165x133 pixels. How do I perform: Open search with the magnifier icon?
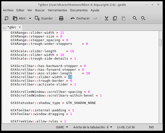(135, 18)
